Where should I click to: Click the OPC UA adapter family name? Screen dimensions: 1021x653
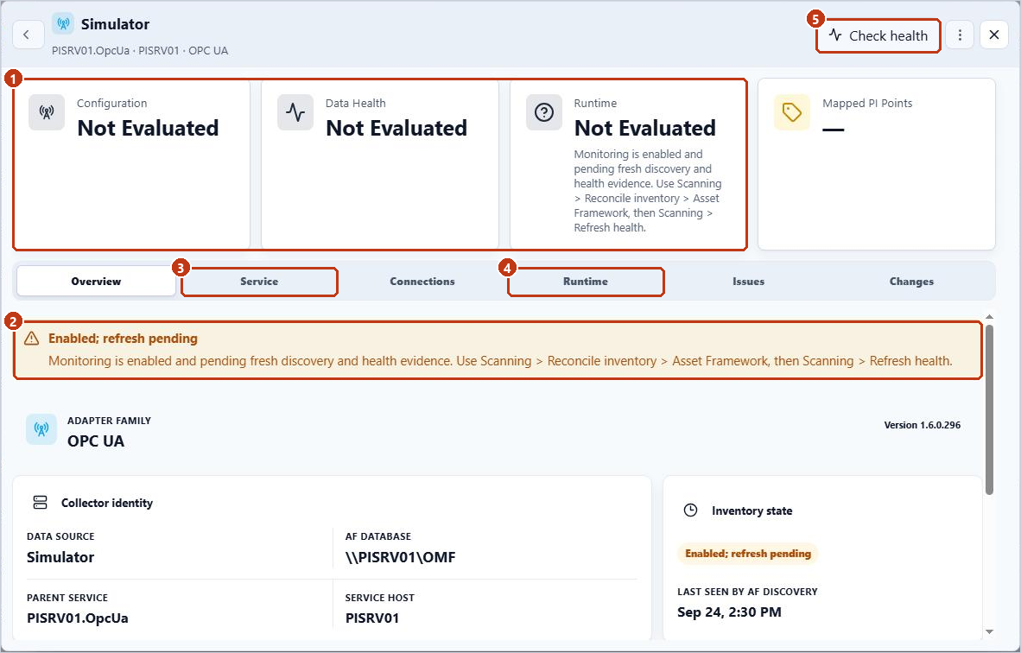coord(96,441)
